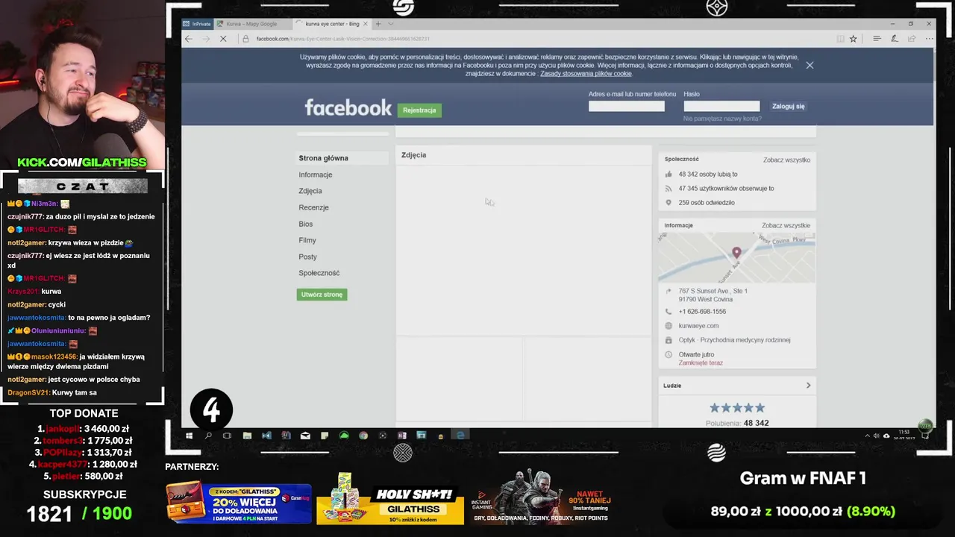955x537 pixels.
Task: Click phone number +1 626-898-1556
Action: pyautogui.click(x=702, y=312)
